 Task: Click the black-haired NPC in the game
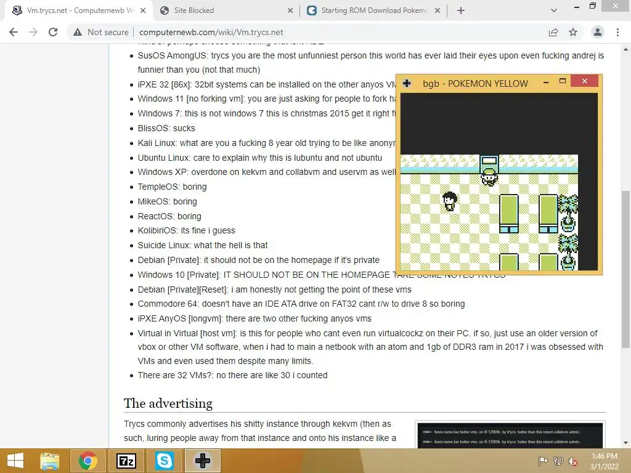click(449, 201)
